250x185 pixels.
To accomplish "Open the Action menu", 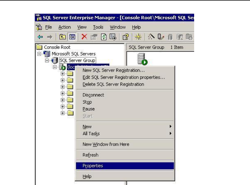I will click(65, 27).
